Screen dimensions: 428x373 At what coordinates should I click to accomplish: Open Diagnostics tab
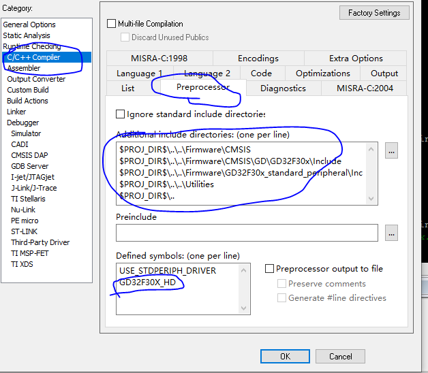point(283,88)
